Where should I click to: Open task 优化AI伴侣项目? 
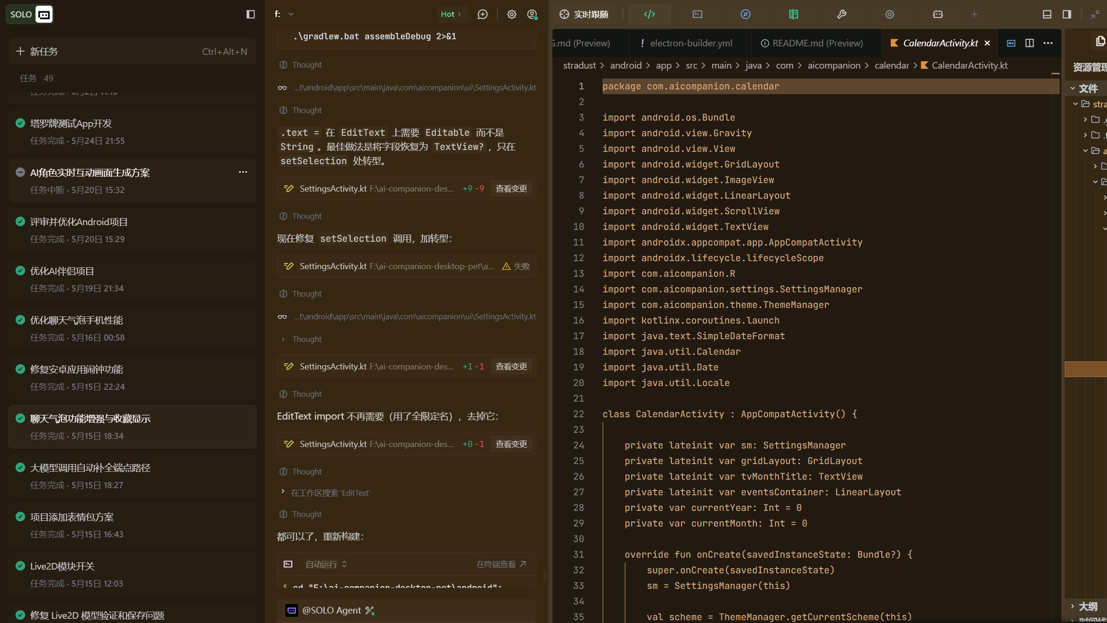(132, 279)
